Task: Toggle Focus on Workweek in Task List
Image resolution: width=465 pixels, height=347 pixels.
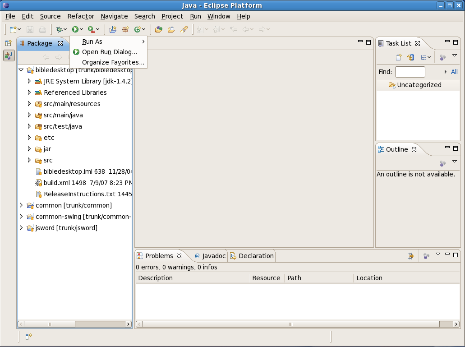Action: click(442, 57)
